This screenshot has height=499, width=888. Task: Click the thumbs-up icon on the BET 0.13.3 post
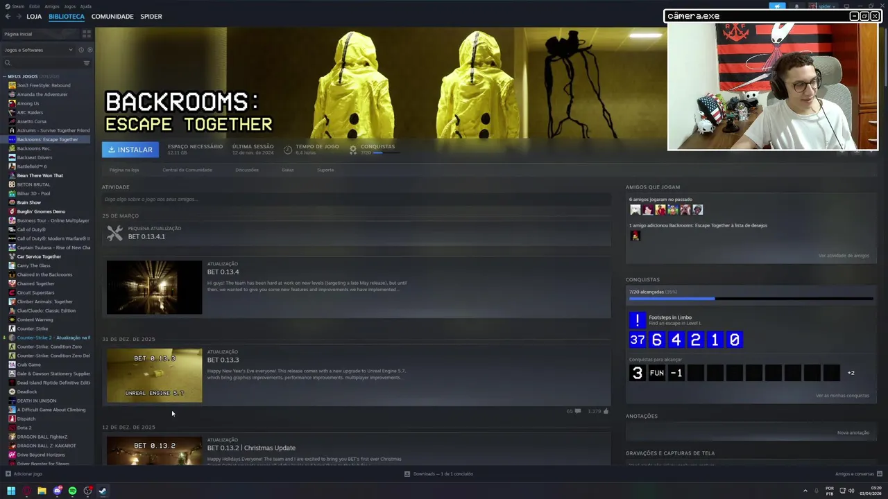pyautogui.click(x=606, y=411)
